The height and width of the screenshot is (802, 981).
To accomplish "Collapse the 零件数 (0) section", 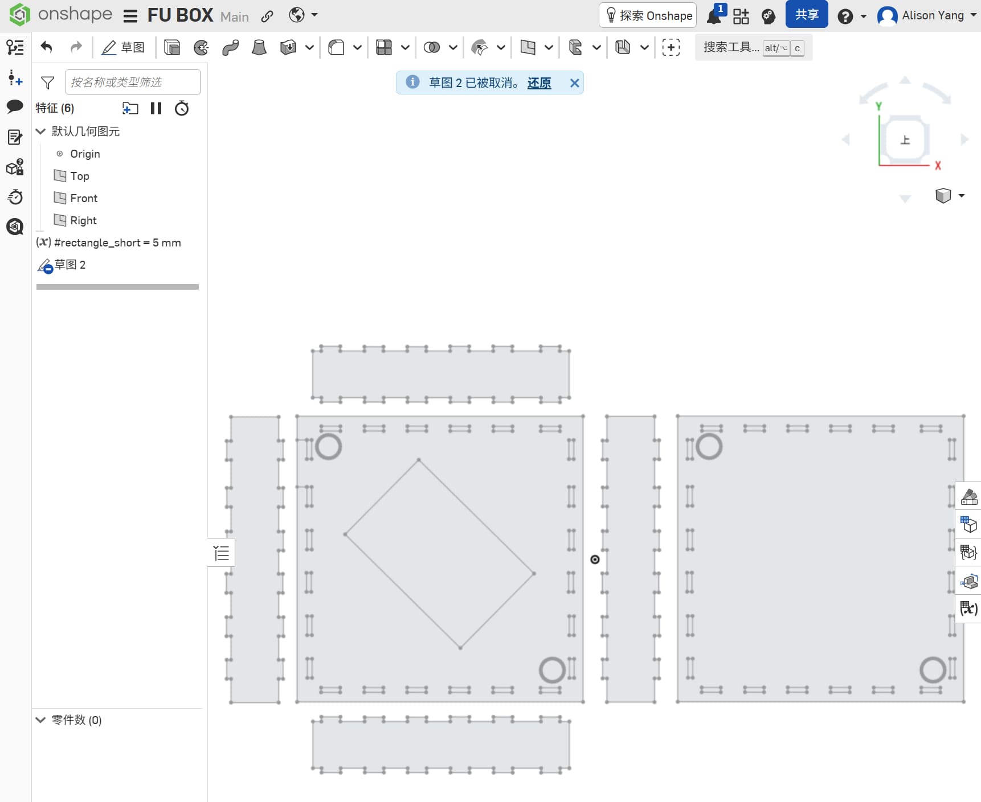I will point(40,720).
